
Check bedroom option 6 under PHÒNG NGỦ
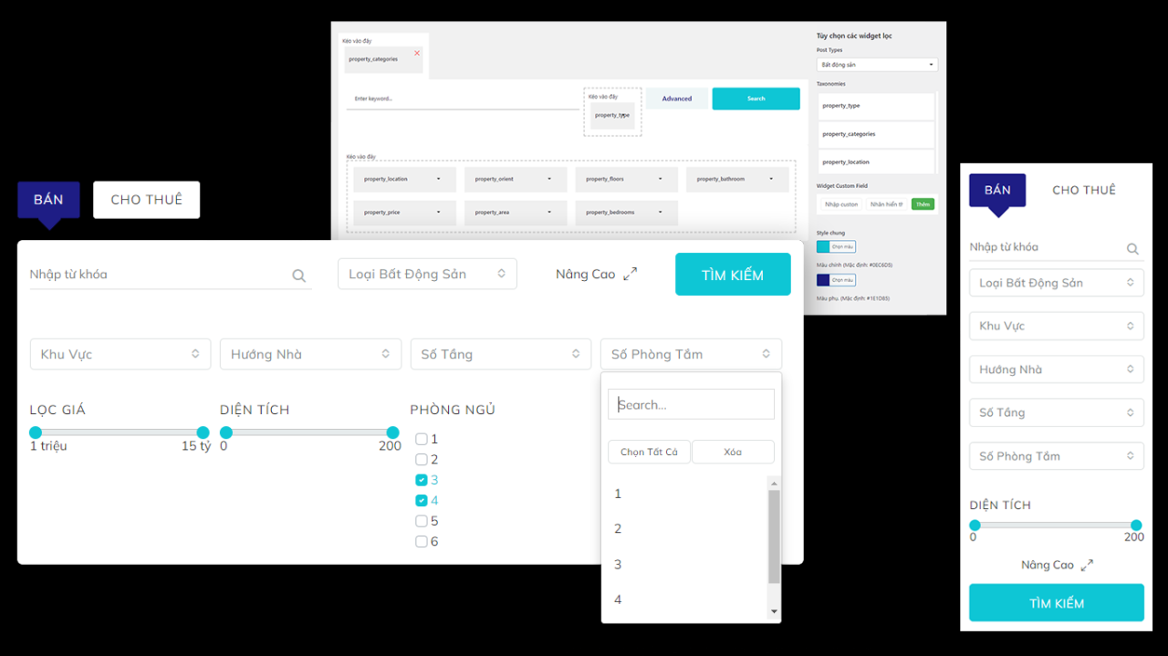(x=422, y=540)
